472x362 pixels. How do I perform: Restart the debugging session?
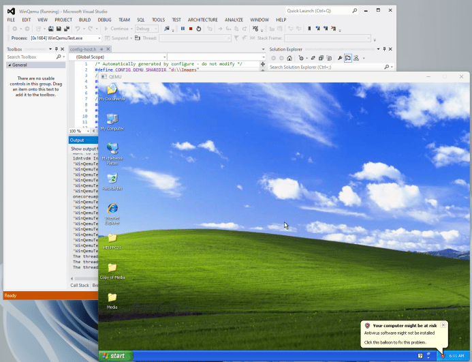199,29
